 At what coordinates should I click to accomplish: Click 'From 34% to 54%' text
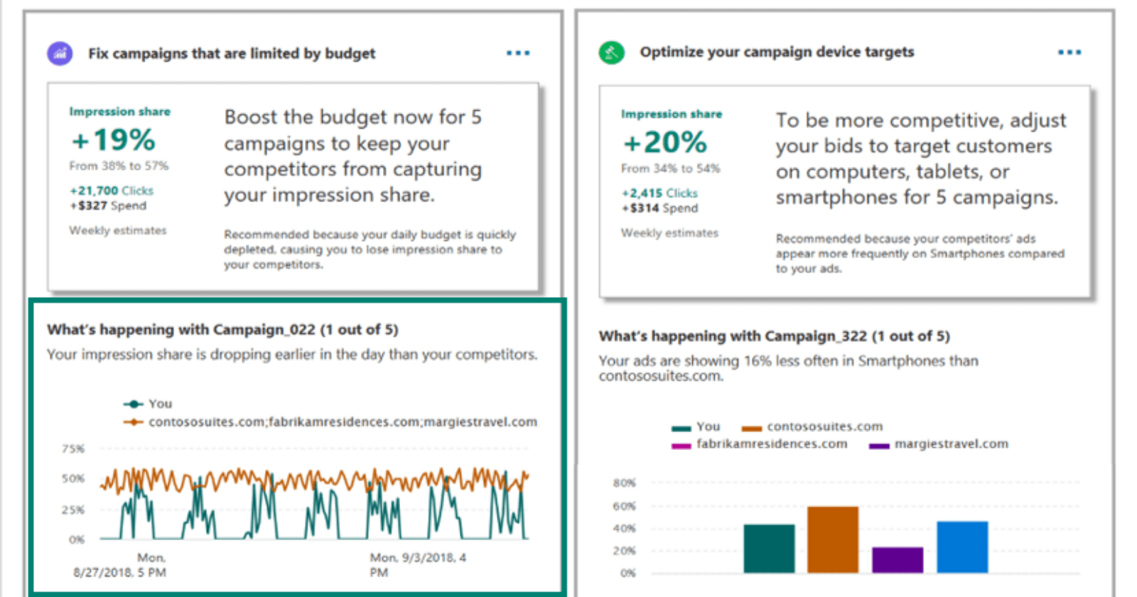[670, 168]
